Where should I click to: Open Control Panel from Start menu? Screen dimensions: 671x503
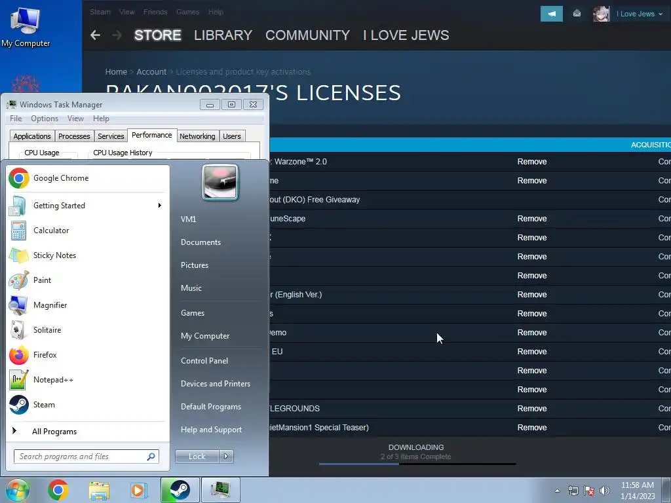(204, 361)
